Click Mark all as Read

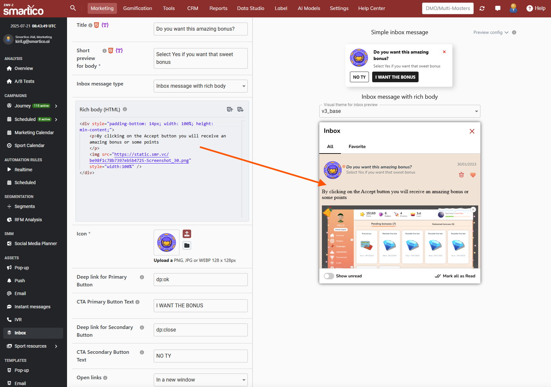coord(455,276)
